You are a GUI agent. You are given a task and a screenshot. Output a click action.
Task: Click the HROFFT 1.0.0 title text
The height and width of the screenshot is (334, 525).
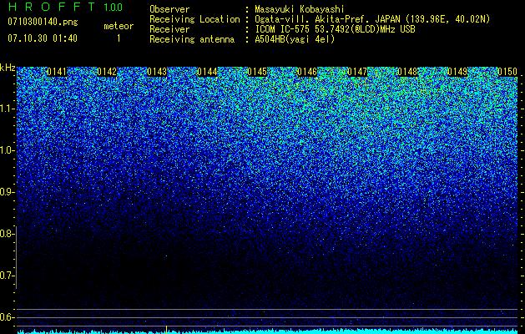coord(65,7)
